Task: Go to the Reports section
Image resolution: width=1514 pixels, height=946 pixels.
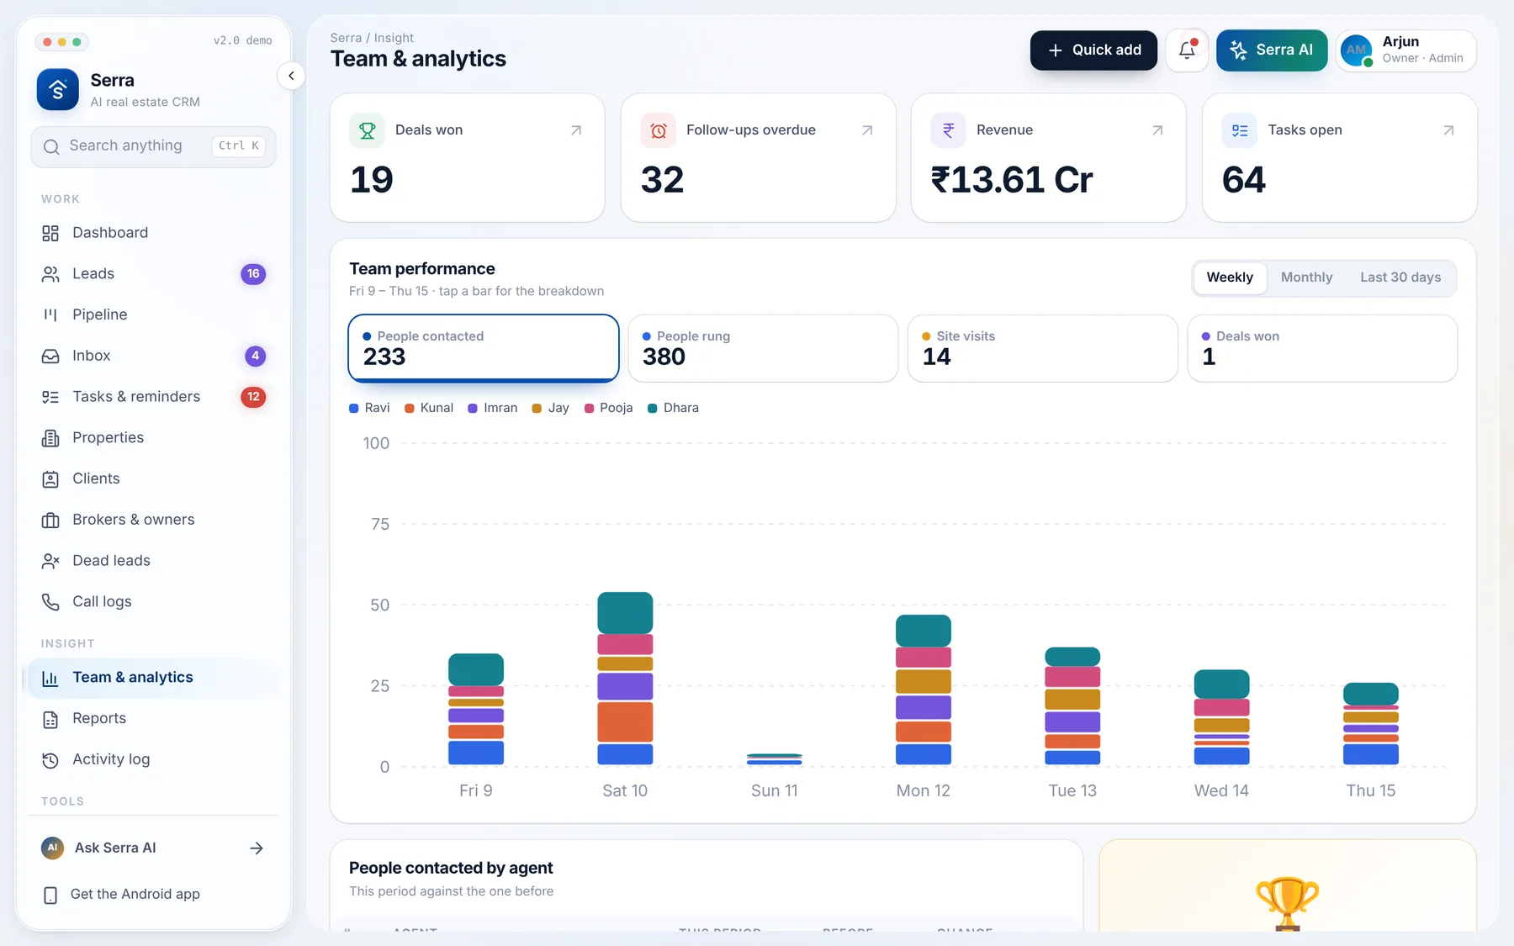Action: (153, 719)
